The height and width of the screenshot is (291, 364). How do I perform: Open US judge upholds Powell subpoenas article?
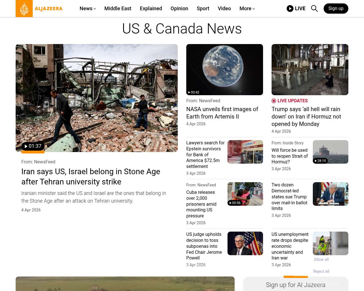pyautogui.click(x=204, y=246)
